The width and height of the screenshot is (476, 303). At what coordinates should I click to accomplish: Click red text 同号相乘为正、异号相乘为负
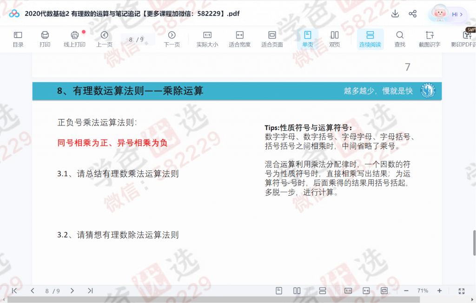112,143
